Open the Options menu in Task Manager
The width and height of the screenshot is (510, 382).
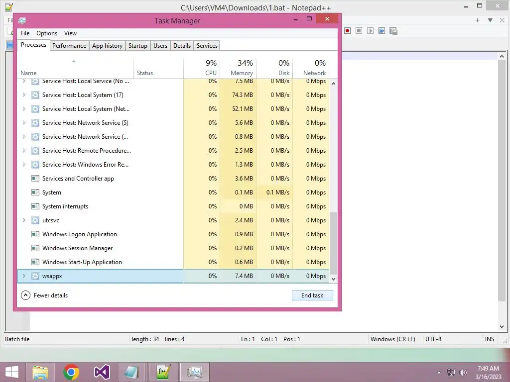pyautogui.click(x=47, y=33)
